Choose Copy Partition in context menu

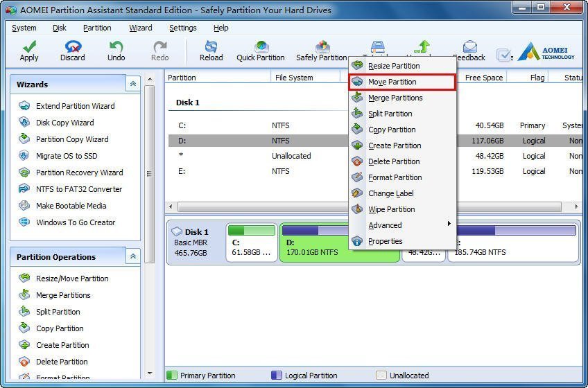(x=402, y=130)
